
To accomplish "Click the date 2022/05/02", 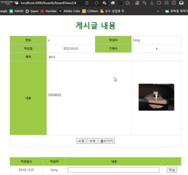I will point(71,49).
